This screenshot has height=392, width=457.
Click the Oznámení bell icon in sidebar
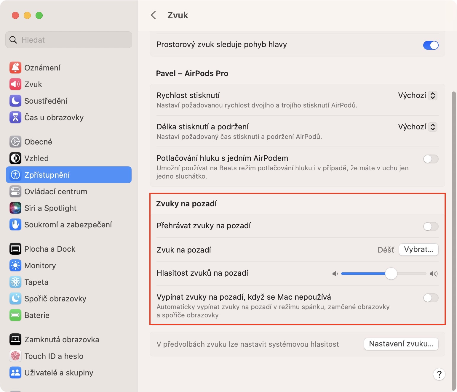coord(15,68)
